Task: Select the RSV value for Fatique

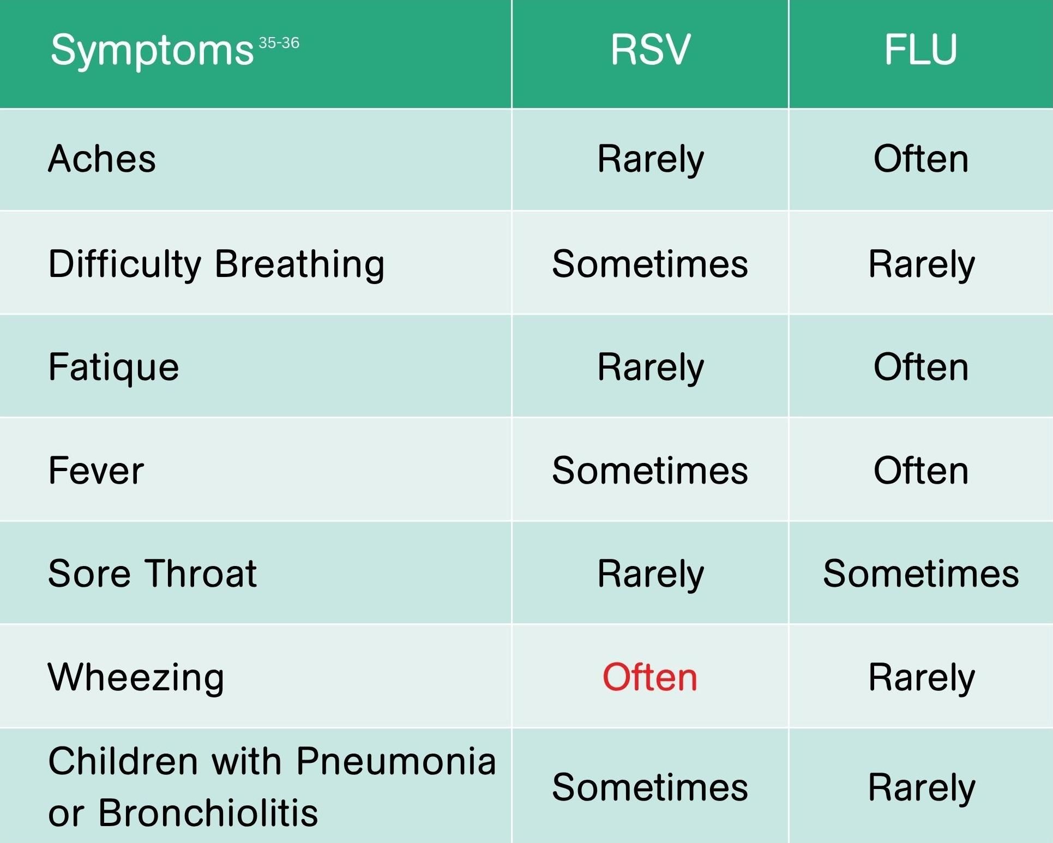Action: 650,367
